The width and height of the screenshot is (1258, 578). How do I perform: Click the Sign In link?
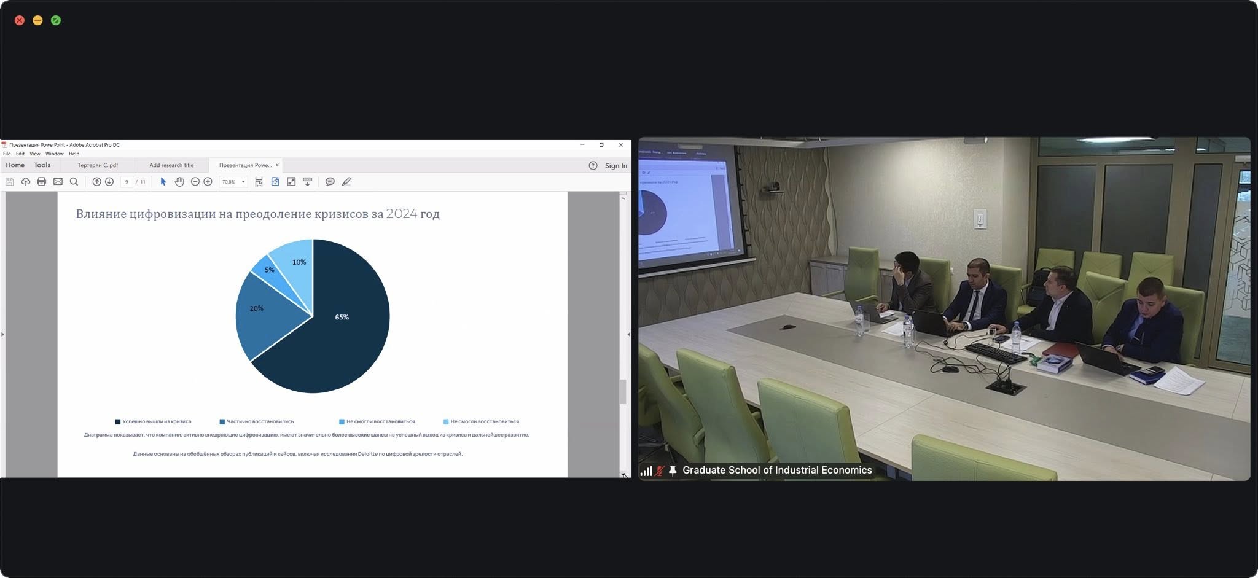click(615, 165)
